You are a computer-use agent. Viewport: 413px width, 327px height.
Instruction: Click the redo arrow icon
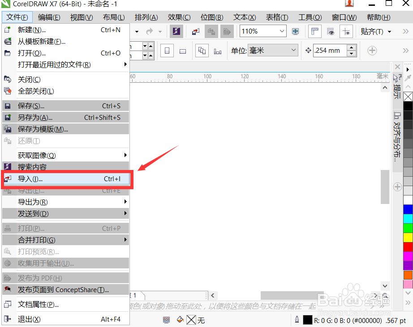coord(149,32)
